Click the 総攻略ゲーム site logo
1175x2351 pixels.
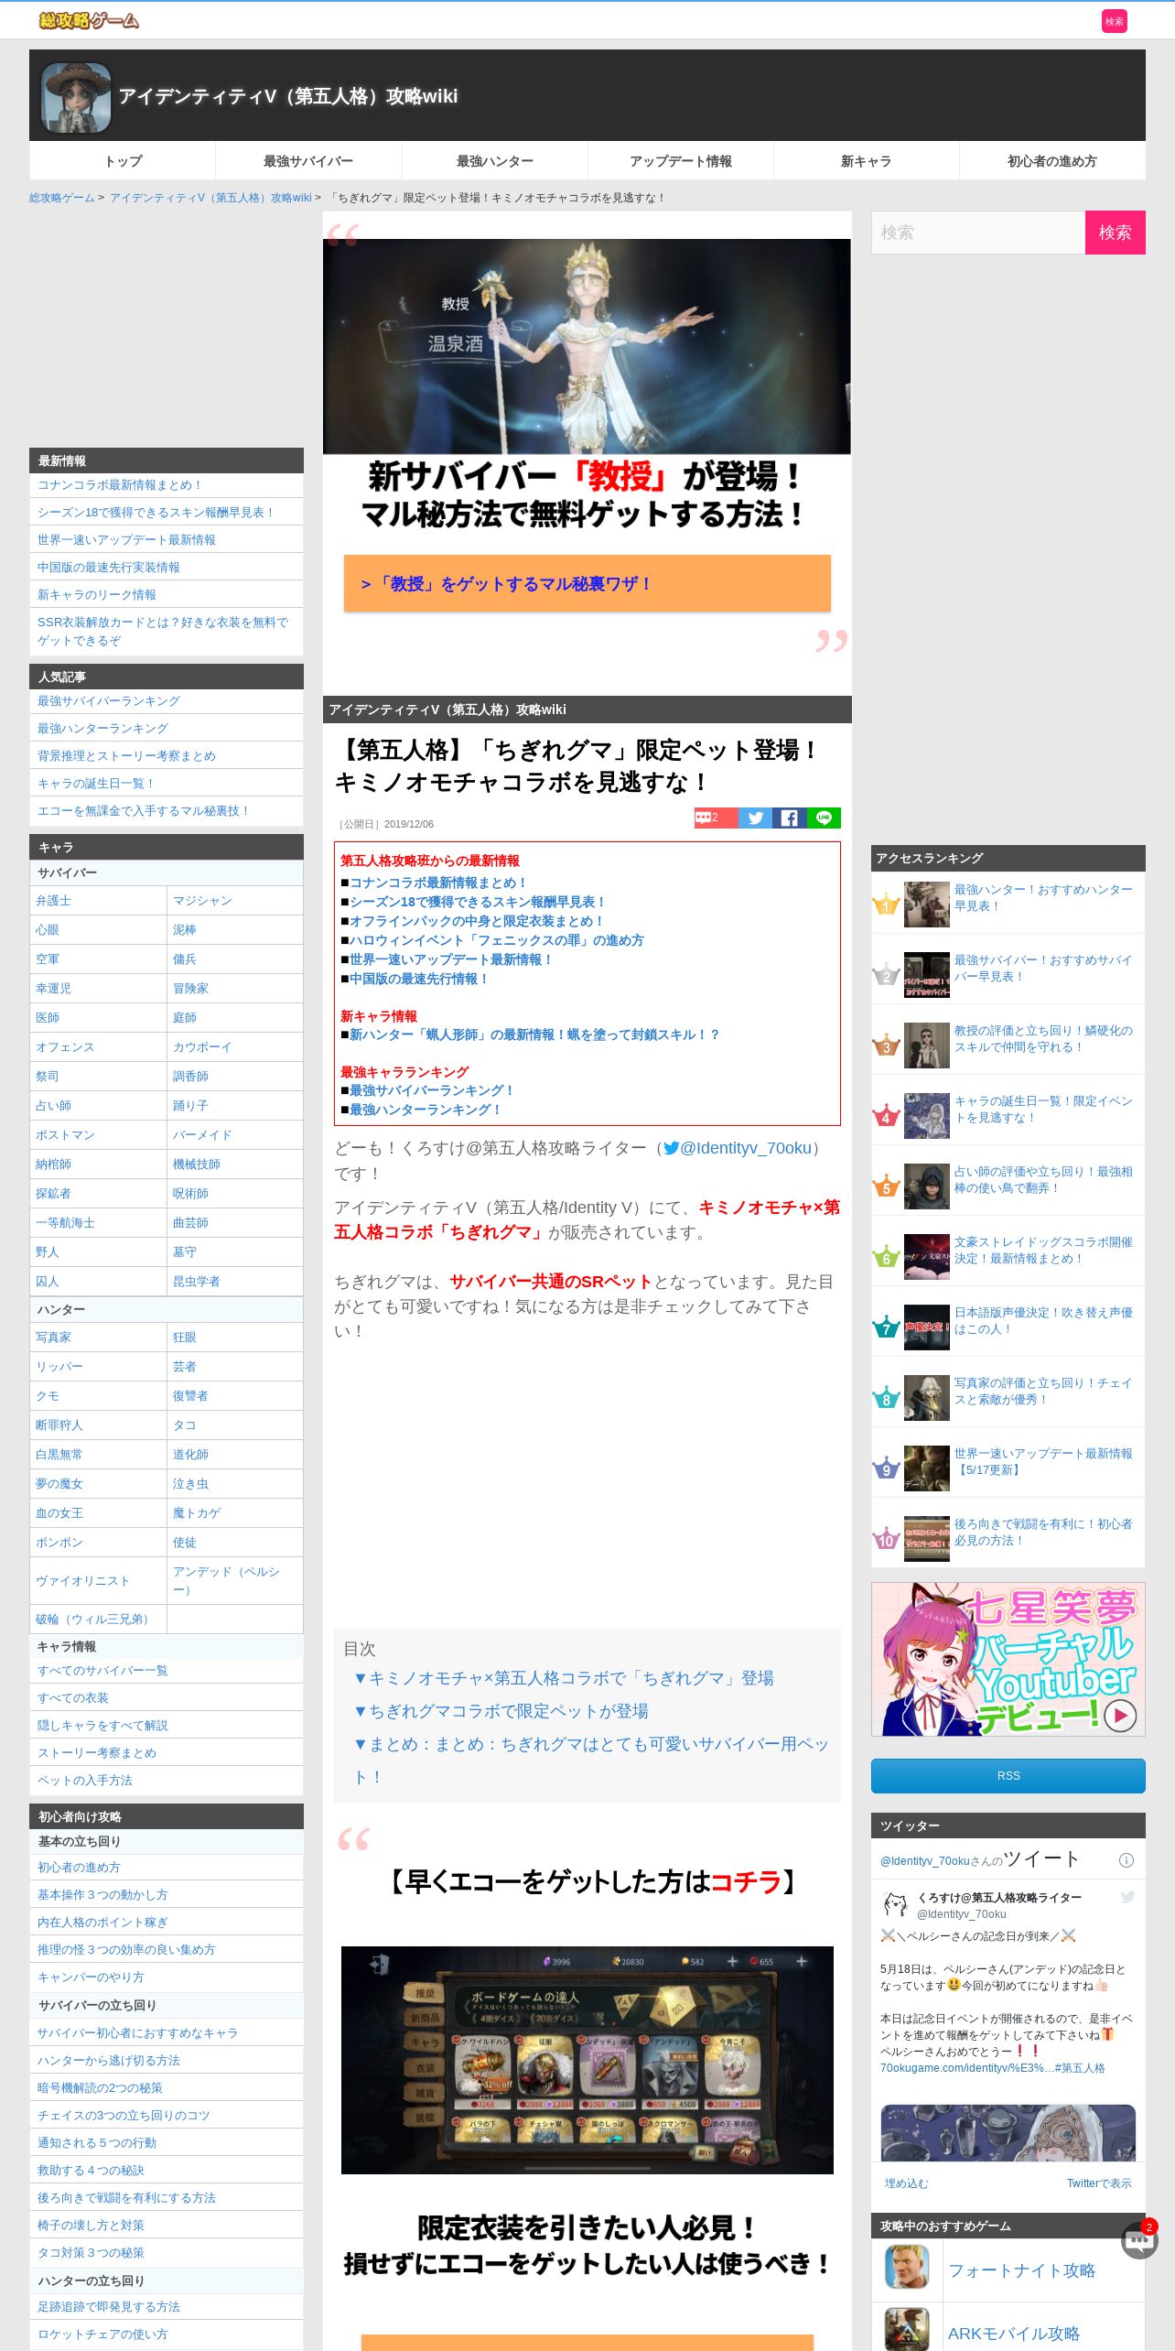pos(89,20)
